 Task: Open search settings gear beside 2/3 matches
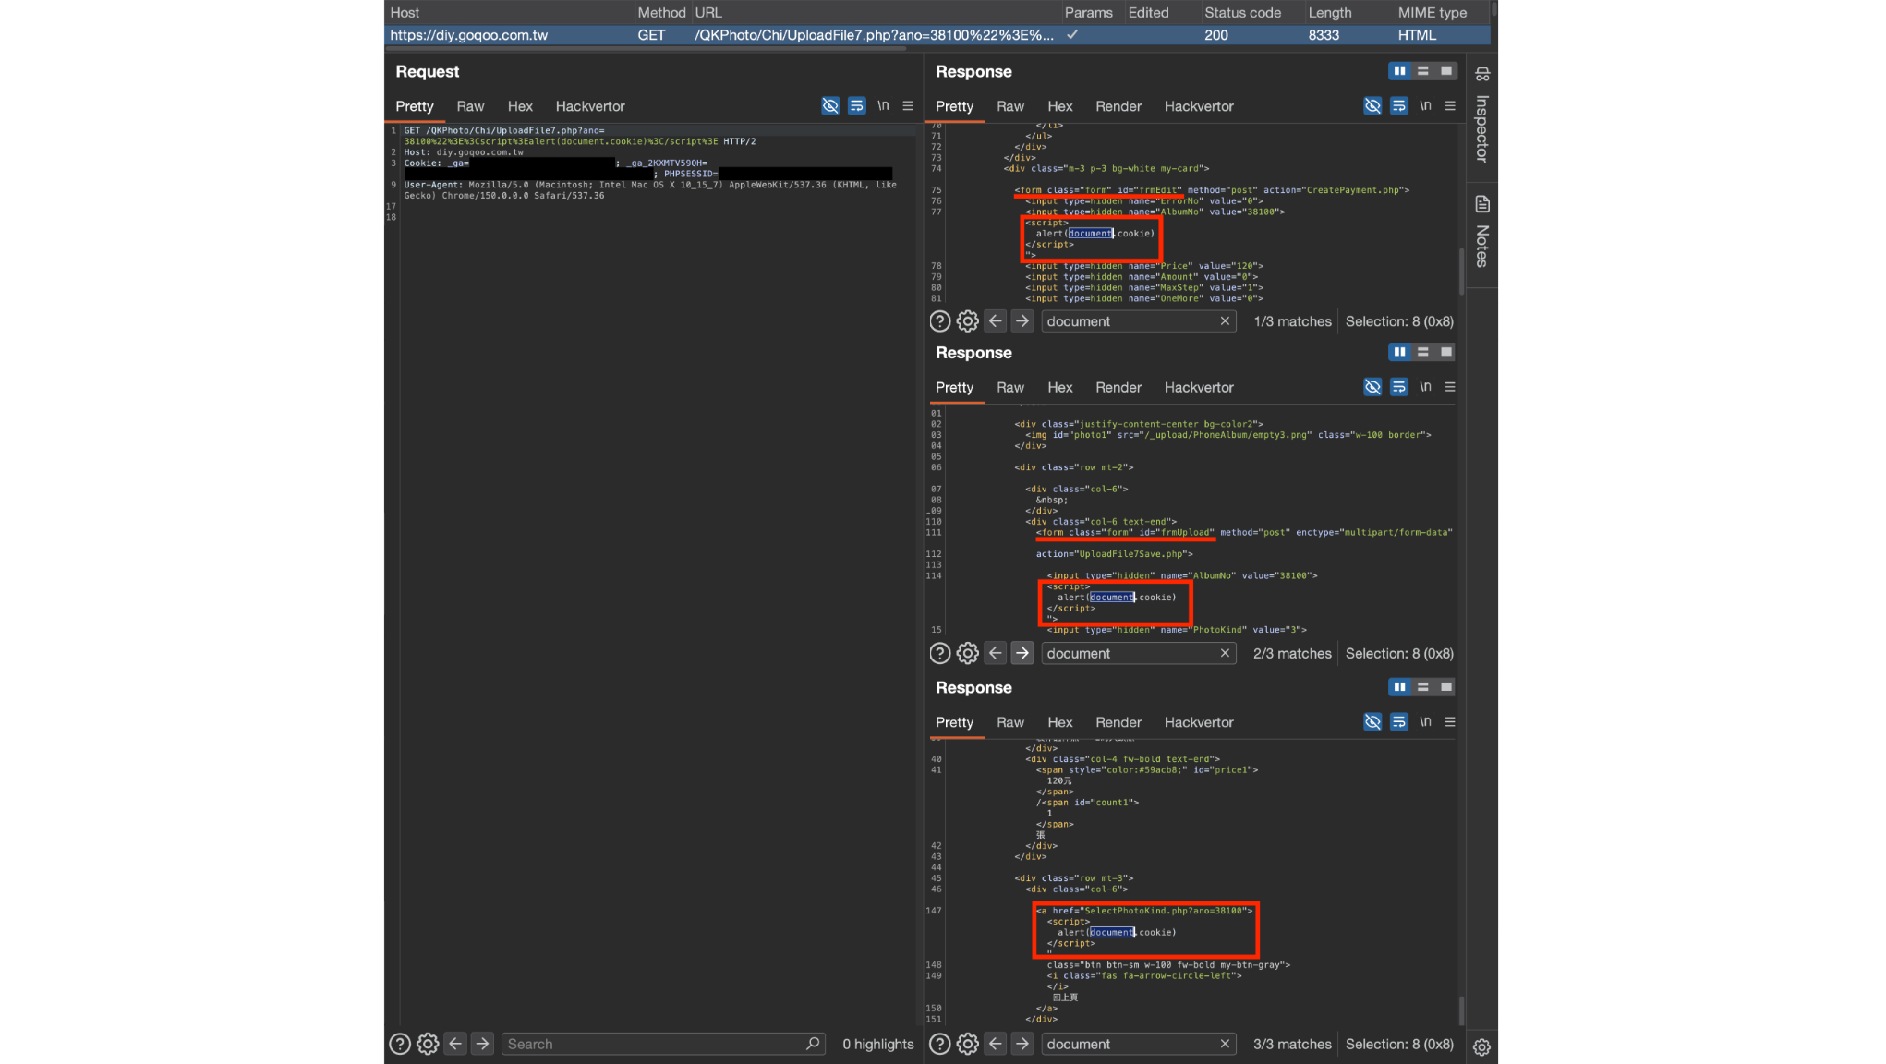[x=967, y=653]
